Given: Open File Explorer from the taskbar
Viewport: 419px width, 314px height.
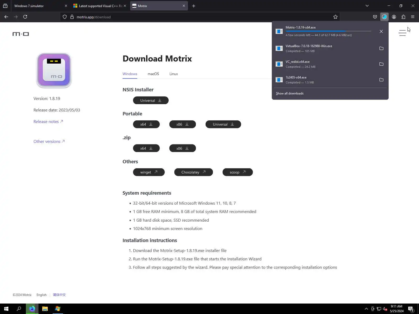Looking at the screenshot, I should click(45, 309).
